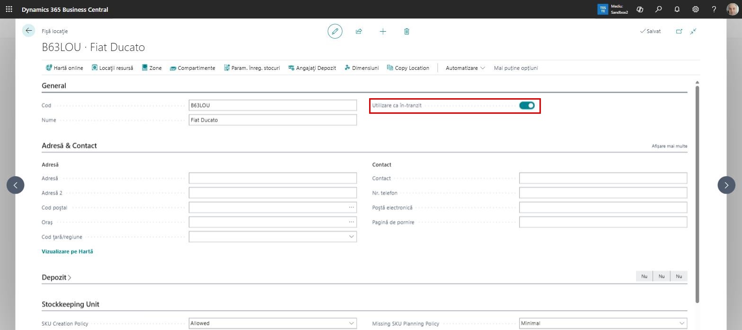Click Vizualizare pe Hartă link
Image resolution: width=742 pixels, height=330 pixels.
tap(67, 252)
